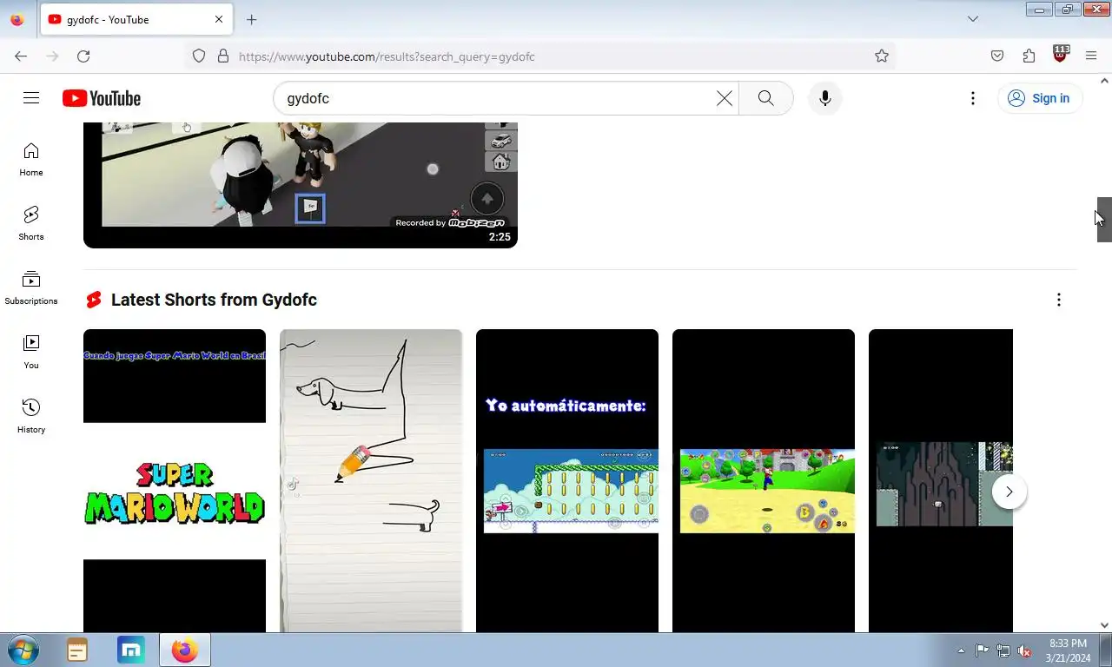View site security padlock info
Screen dimensions: 1112x667
tap(223, 56)
